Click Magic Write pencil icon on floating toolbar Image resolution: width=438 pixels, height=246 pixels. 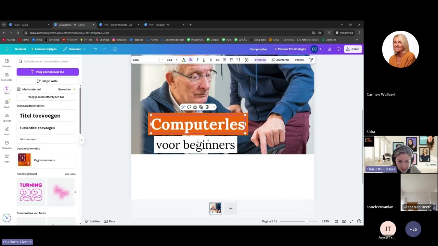(183, 107)
